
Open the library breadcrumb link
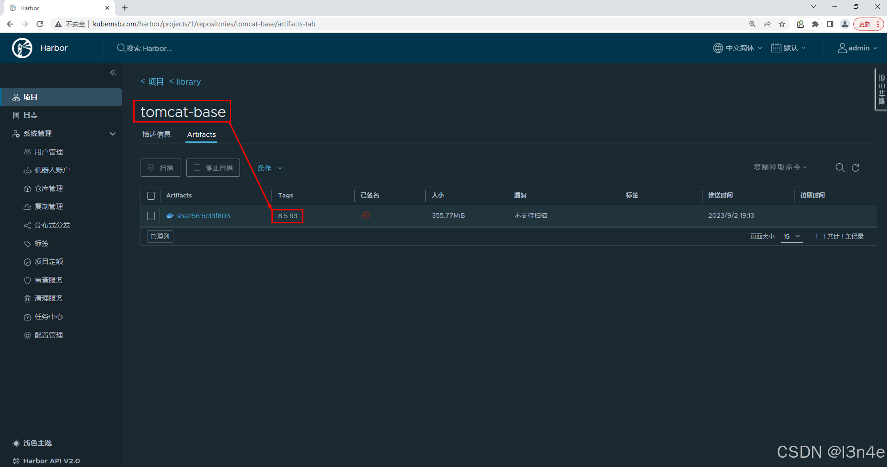[188, 81]
